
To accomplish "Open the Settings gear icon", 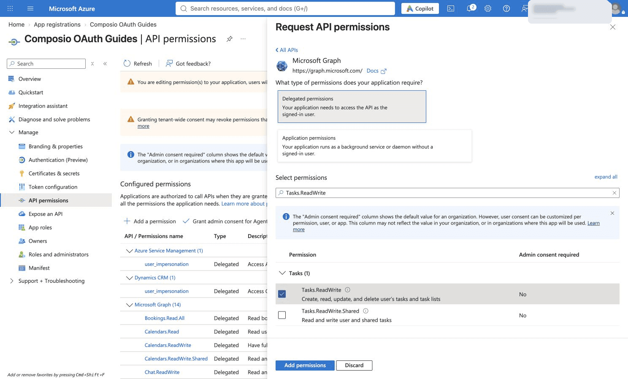I will pyautogui.click(x=488, y=8).
